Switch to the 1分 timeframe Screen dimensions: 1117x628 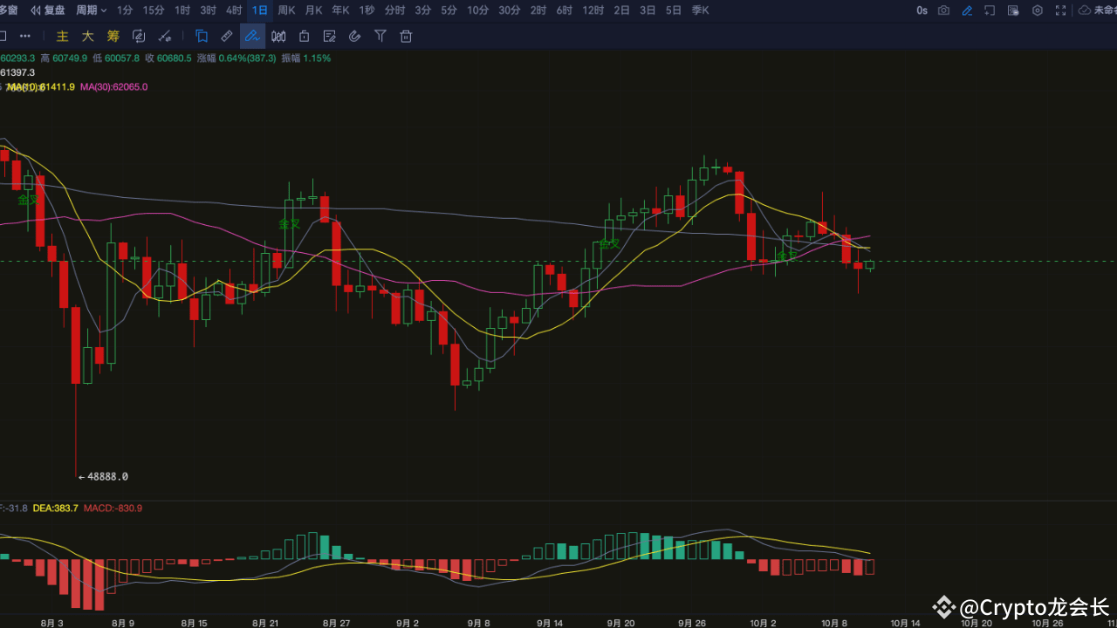[x=125, y=10]
